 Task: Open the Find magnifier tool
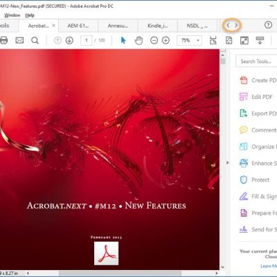[35, 41]
